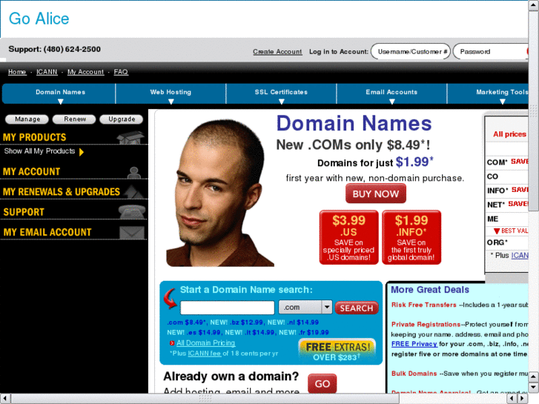The image size is (539, 404).
Task: Click the Private Registrations link
Action: 426,324
